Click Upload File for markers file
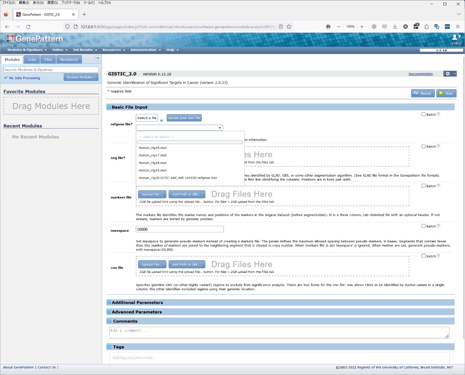The width and height of the screenshot is (465, 375). (x=152, y=194)
